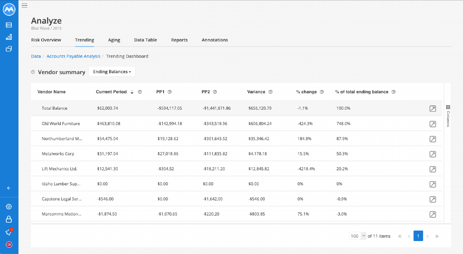Open details arrow for Total Balance row
Viewport: 463px width, 254px height.
(432, 109)
